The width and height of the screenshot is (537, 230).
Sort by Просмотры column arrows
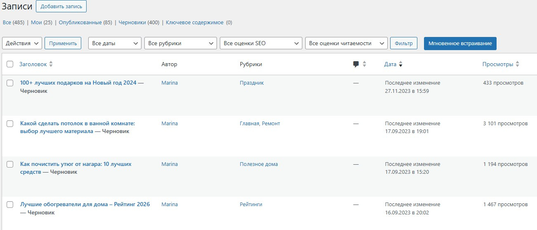[517, 64]
